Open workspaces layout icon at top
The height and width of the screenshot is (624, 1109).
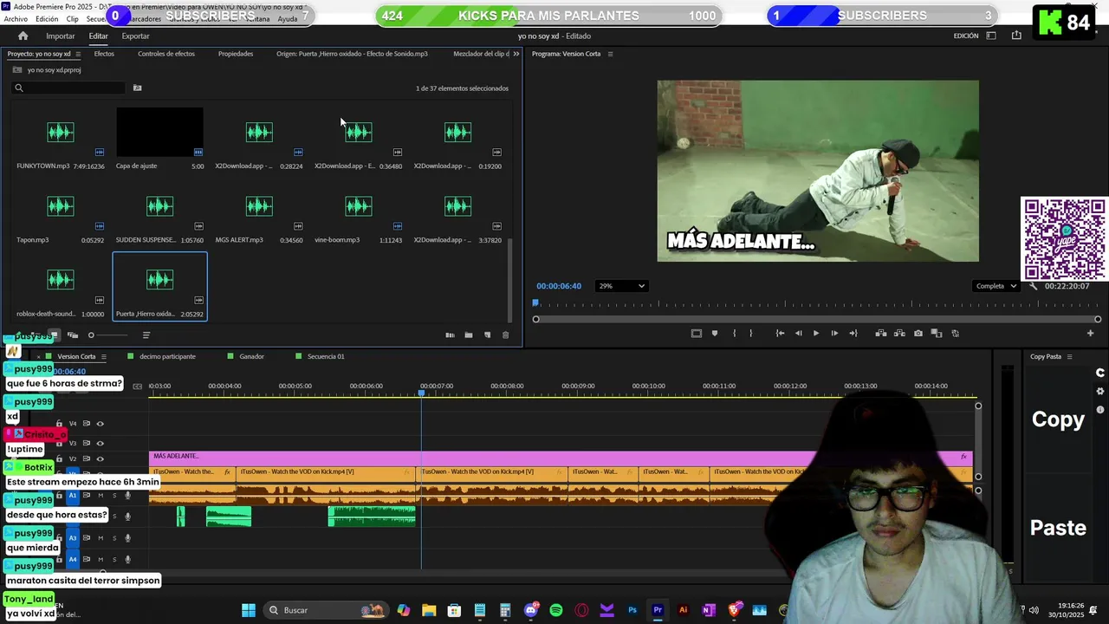click(991, 36)
